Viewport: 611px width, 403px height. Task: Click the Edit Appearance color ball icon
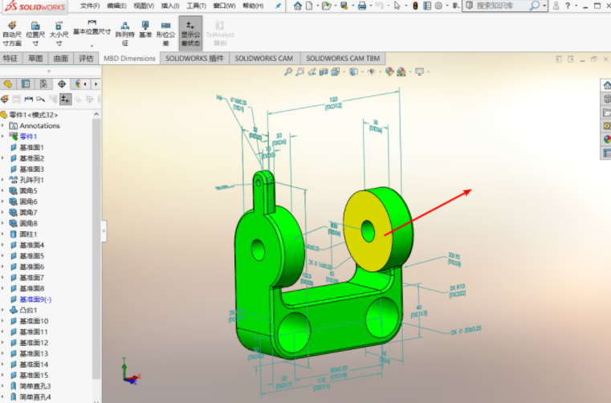pos(389,71)
